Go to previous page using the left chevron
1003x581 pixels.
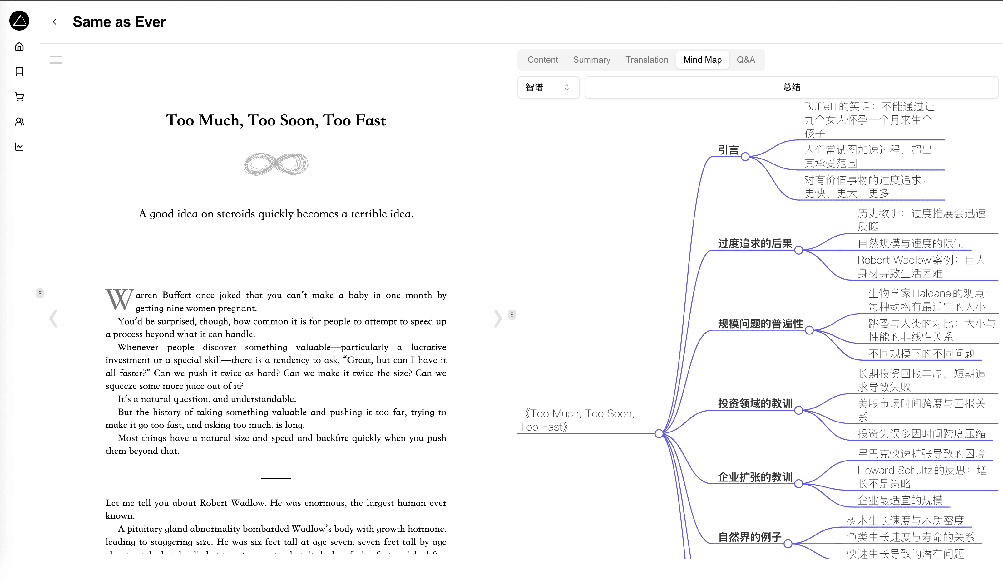53,318
